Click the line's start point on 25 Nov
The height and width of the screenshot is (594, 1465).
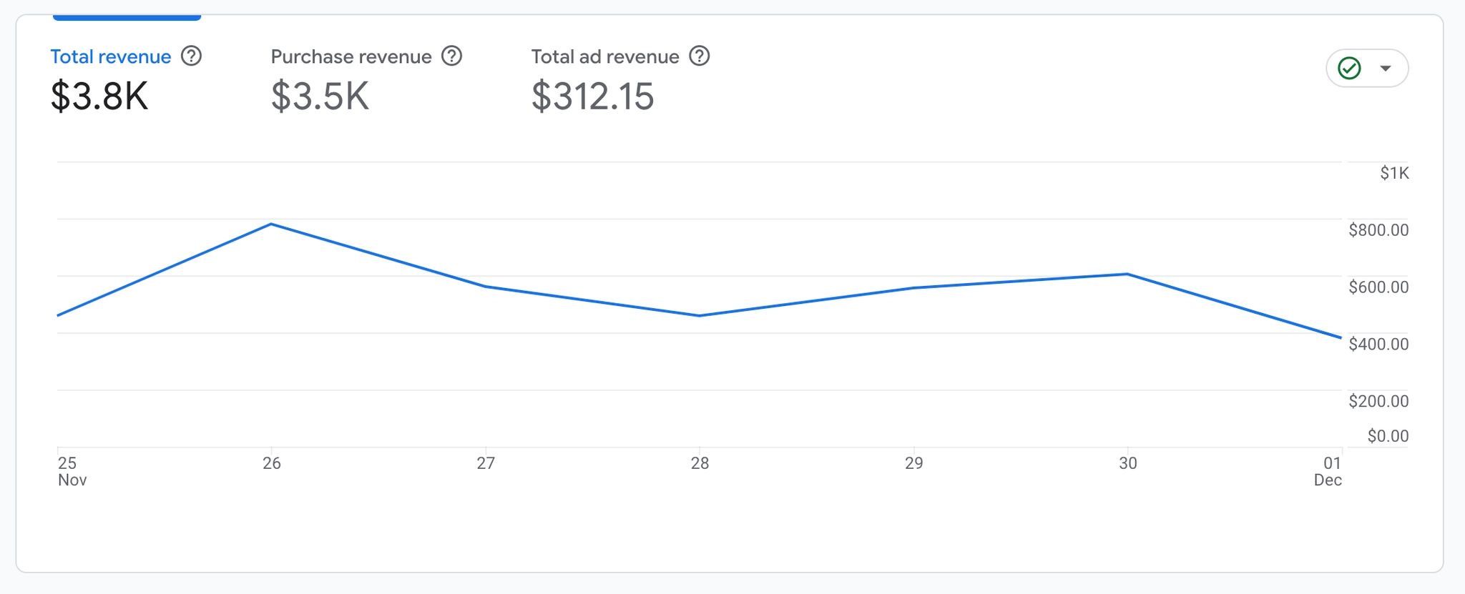tap(59, 315)
